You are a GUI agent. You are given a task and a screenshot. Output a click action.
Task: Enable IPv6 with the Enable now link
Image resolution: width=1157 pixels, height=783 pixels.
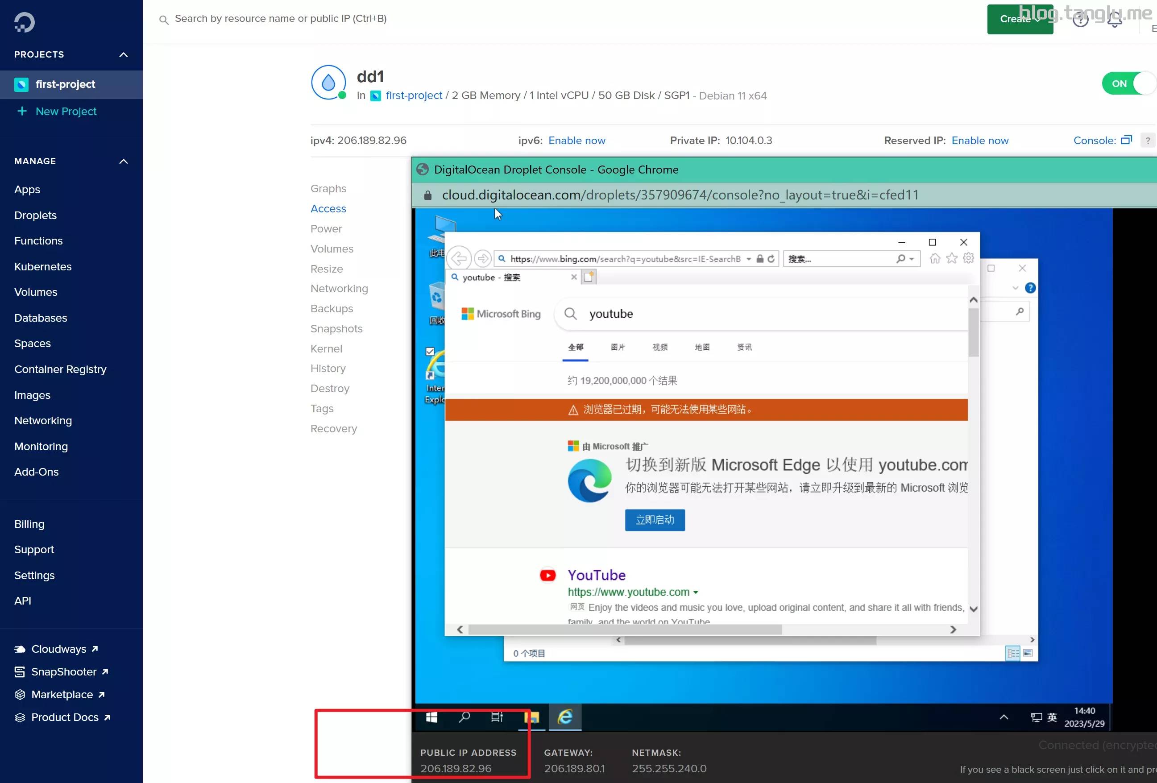tap(576, 141)
